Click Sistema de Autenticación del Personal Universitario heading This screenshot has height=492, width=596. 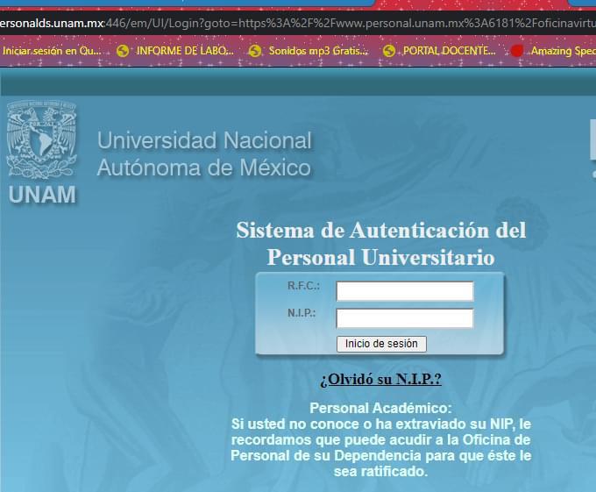381,244
